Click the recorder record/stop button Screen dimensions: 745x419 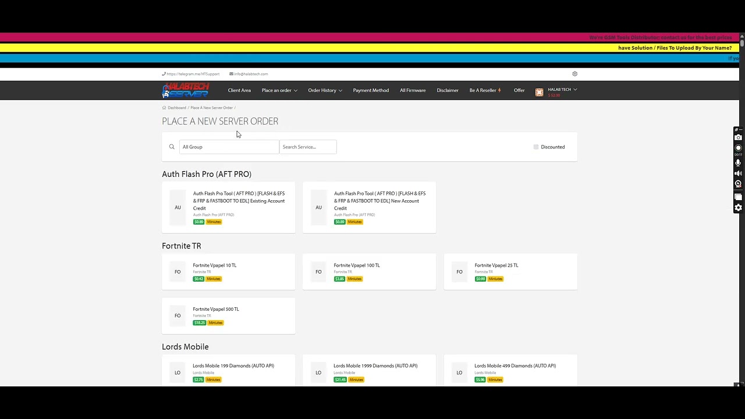[738, 148]
